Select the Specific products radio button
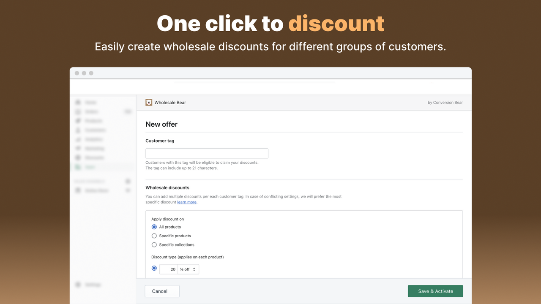 154,236
